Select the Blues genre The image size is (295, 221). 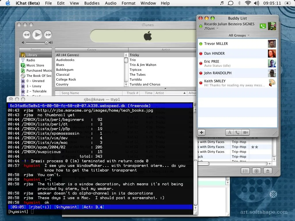[90, 65]
